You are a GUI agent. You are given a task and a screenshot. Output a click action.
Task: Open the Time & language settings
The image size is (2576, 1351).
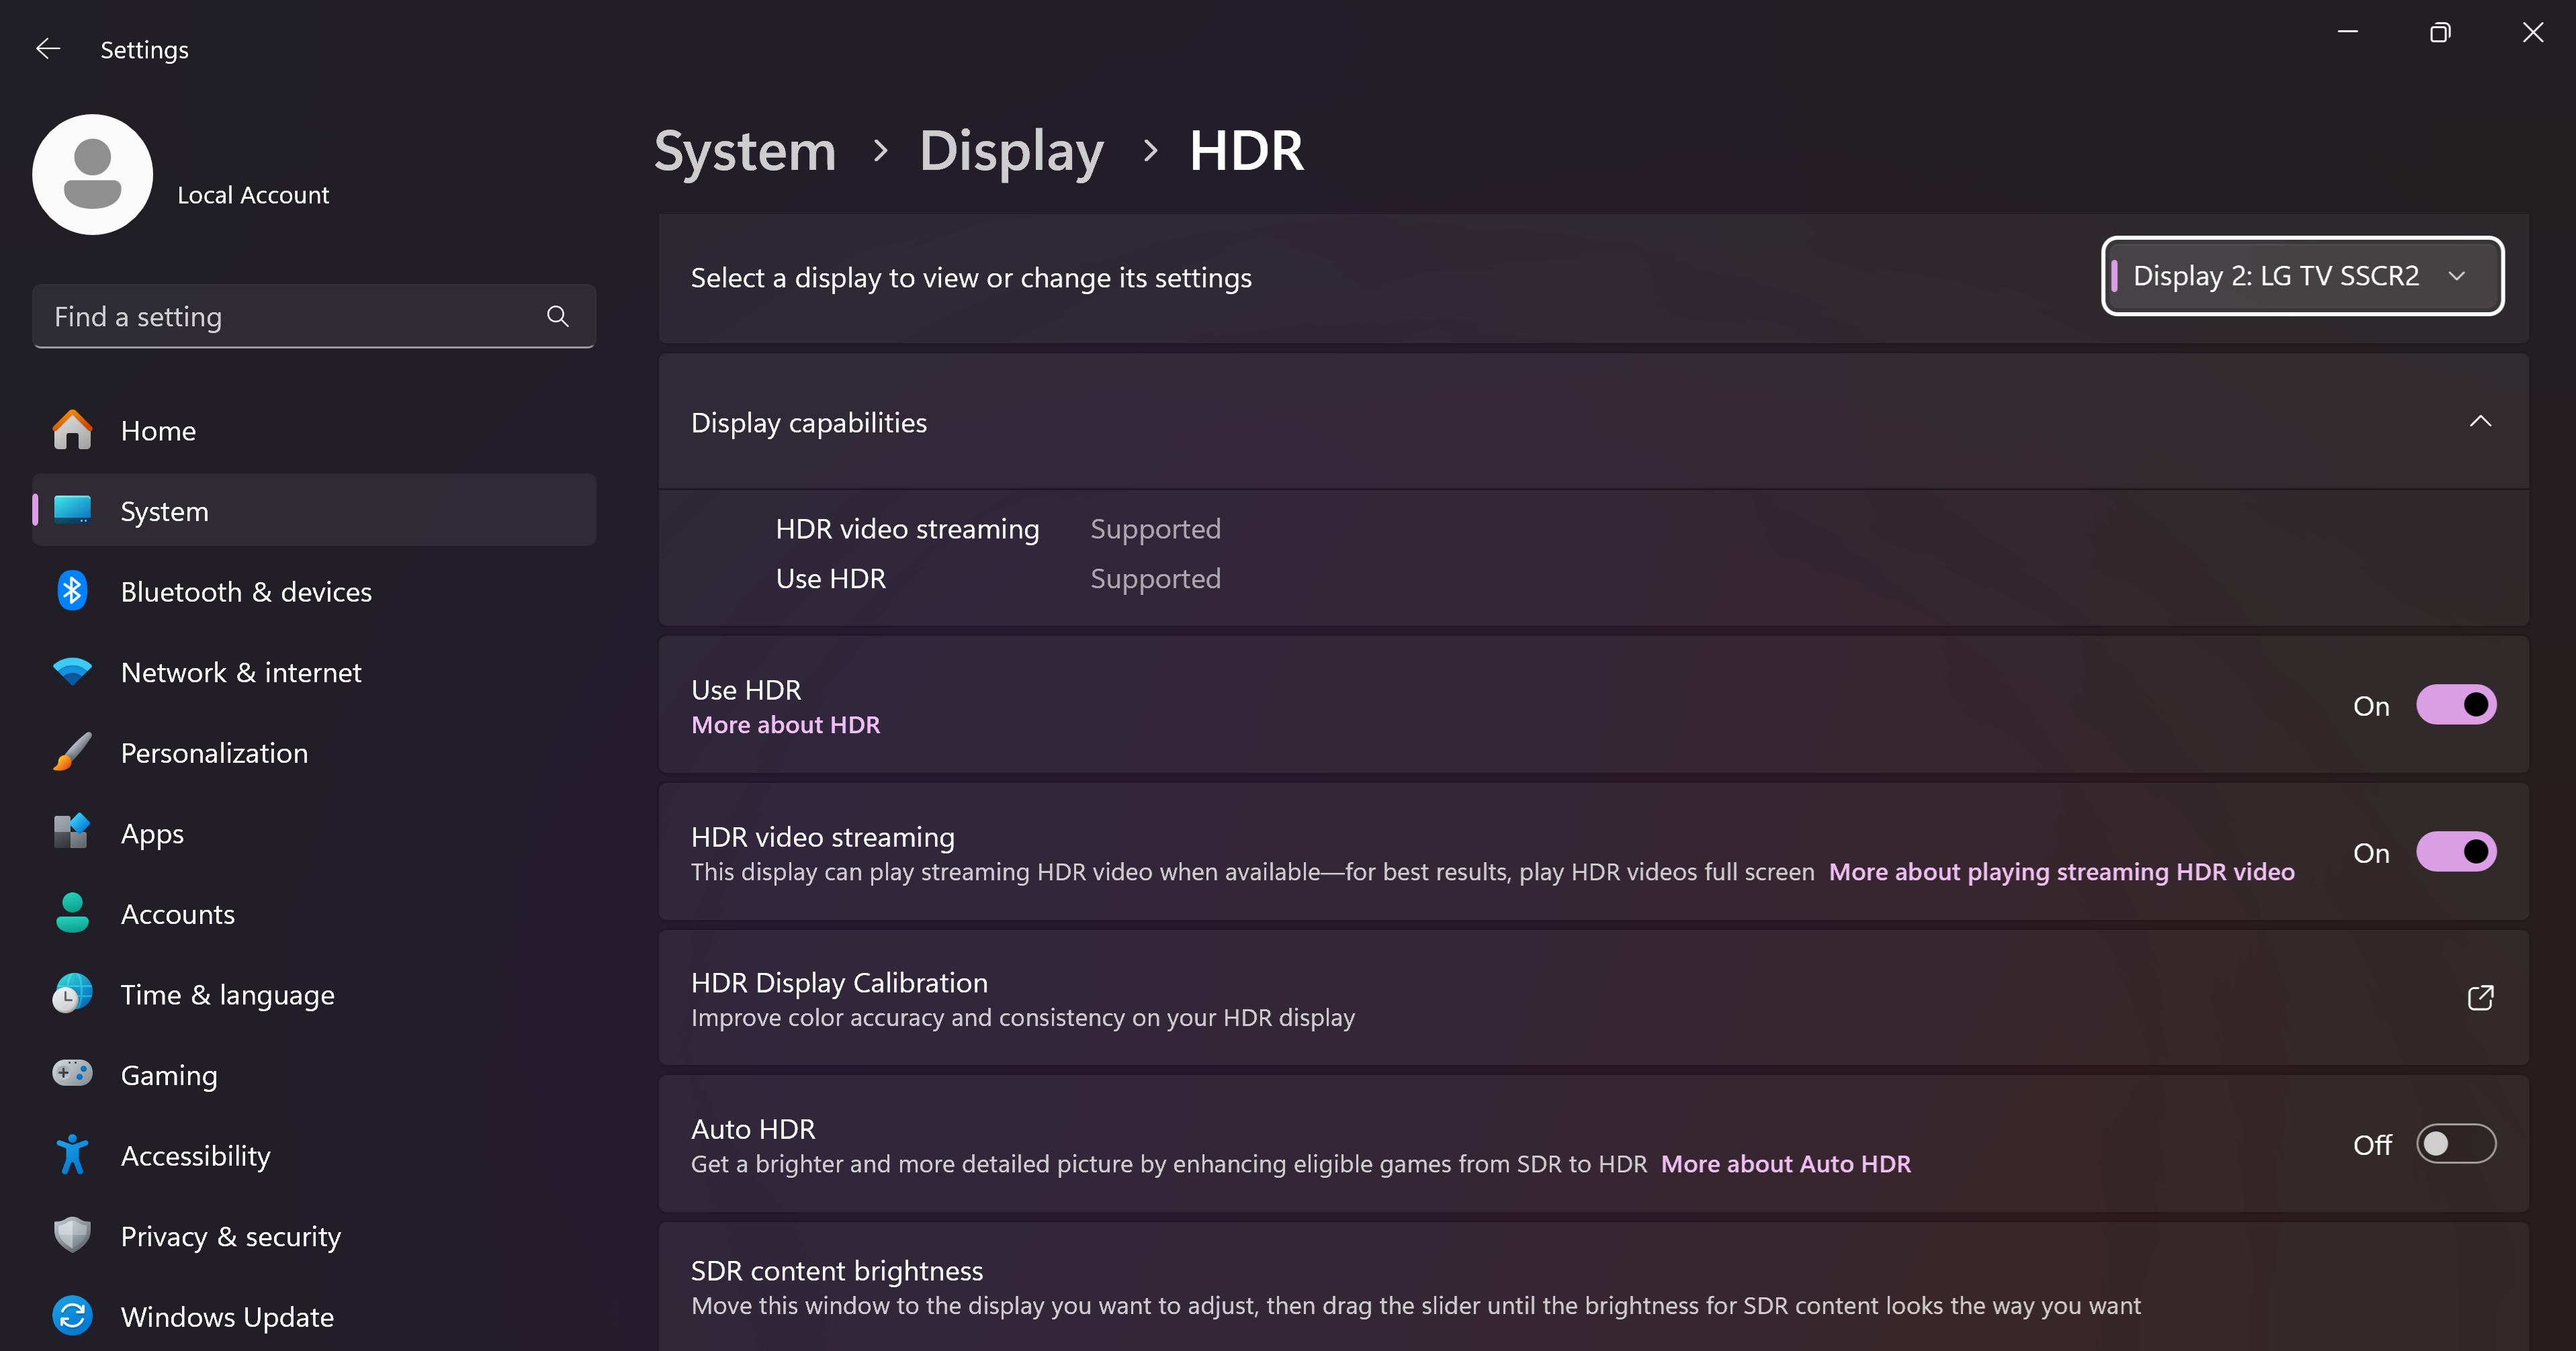227,994
